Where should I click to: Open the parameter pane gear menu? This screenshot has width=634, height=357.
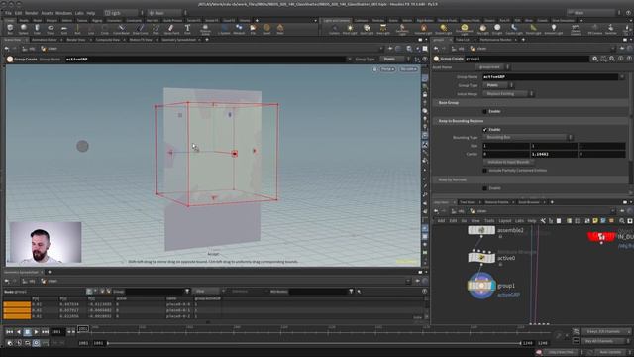(x=594, y=59)
